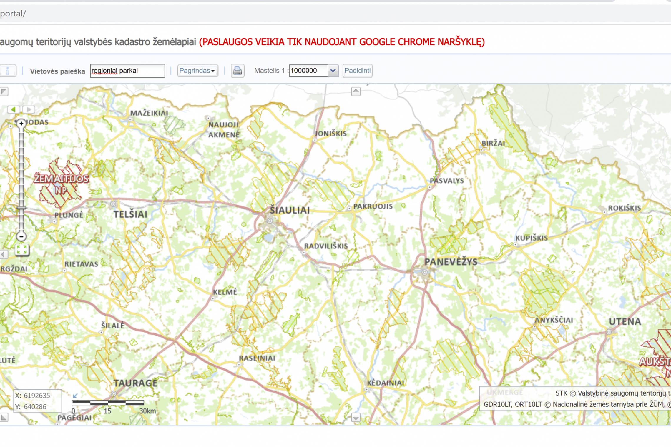Pan the map down with bottom arrow

pos(356,417)
